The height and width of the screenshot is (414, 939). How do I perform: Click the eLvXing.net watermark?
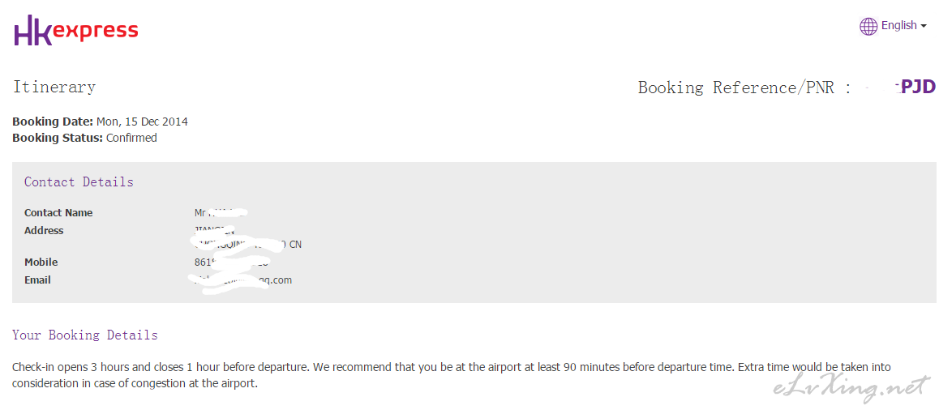[851, 388]
